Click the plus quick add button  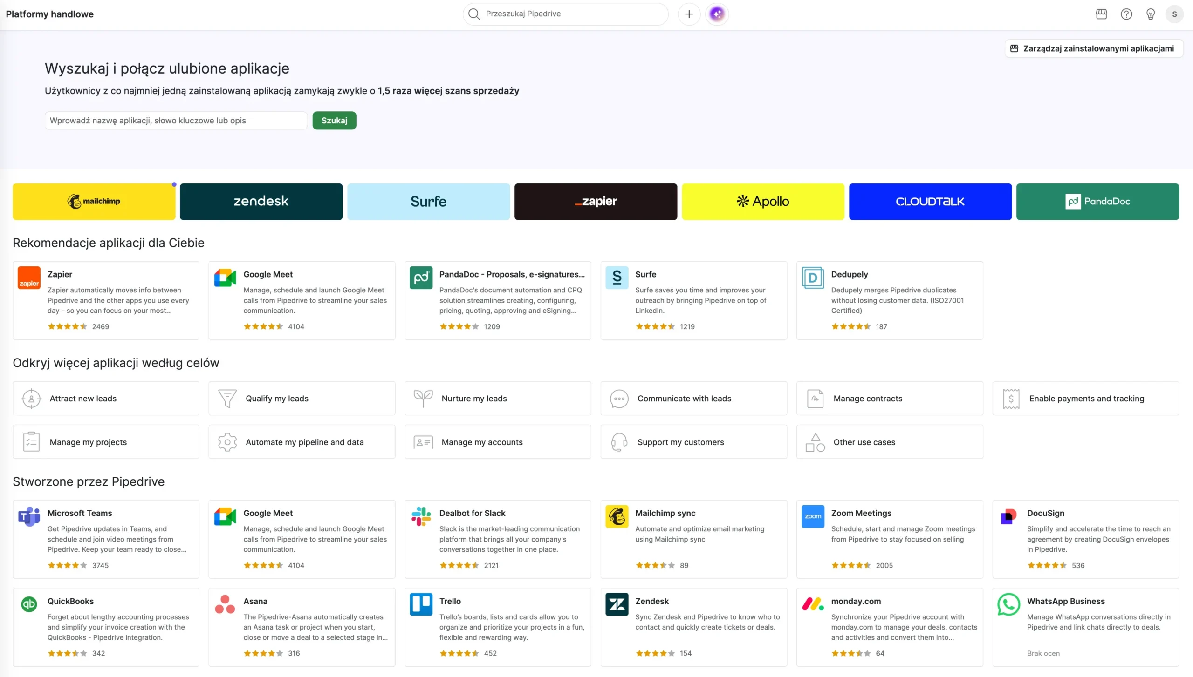689,14
